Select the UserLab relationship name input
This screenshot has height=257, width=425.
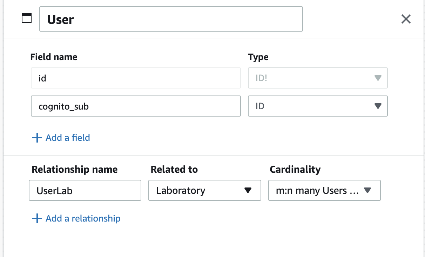[x=85, y=190]
